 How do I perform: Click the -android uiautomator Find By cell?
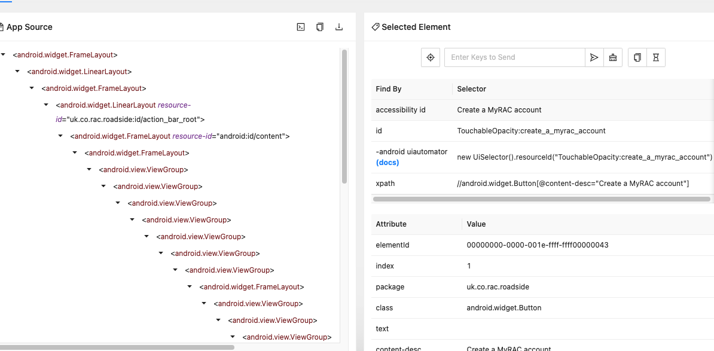411,157
